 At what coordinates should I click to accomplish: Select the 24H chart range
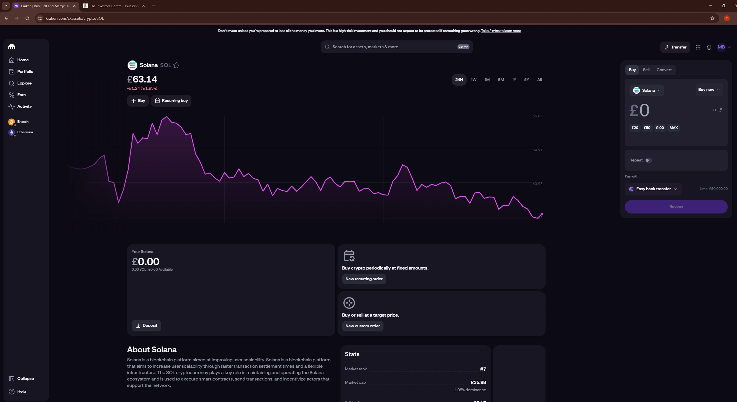pos(459,80)
